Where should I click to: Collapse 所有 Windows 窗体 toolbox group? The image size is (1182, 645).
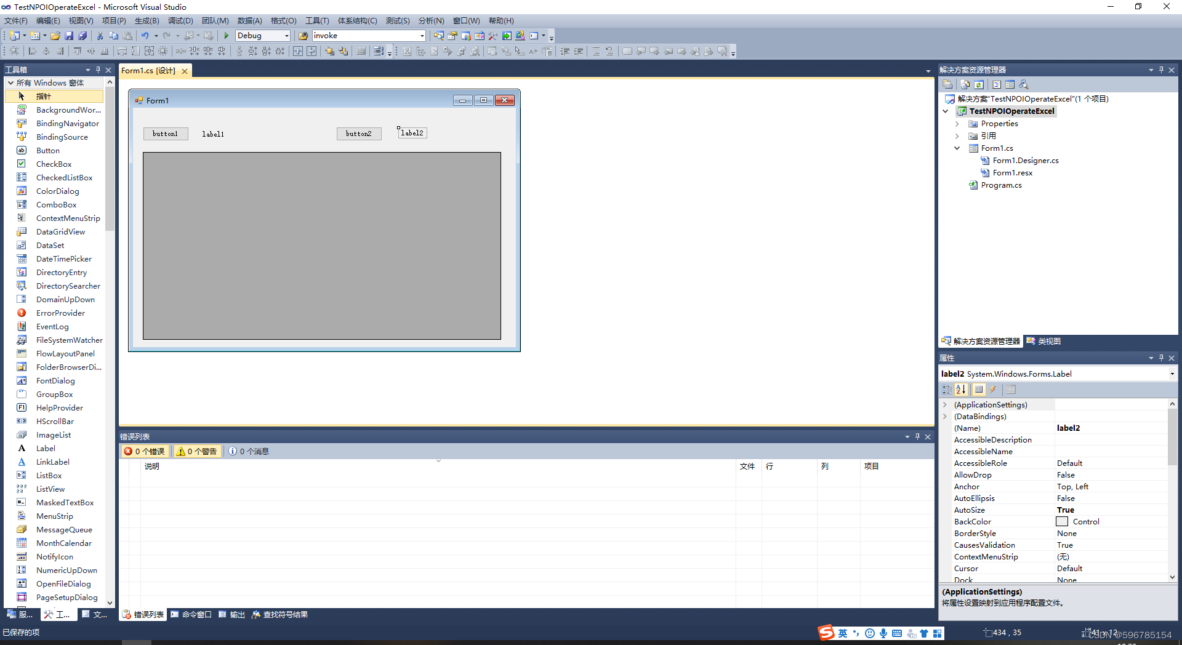[x=10, y=82]
